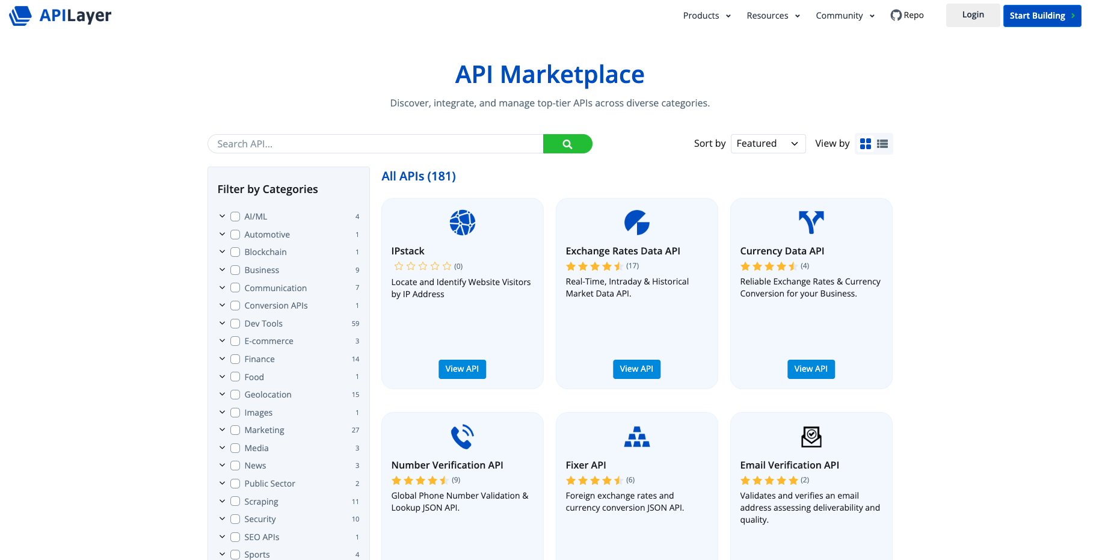Click the Email Verification API star rating

click(769, 480)
